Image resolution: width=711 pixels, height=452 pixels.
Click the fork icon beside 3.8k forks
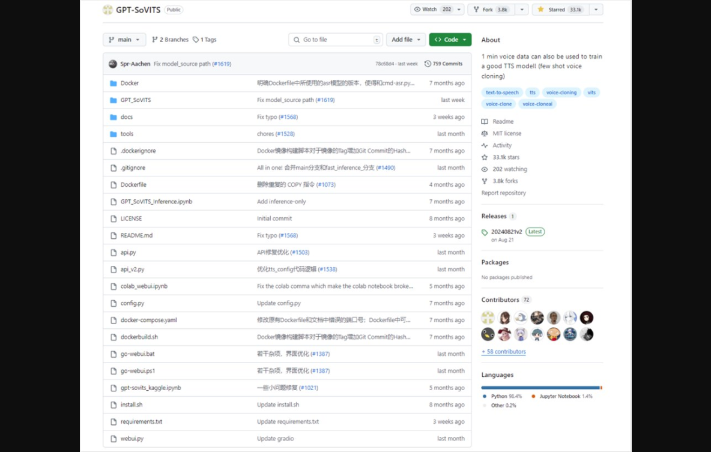click(485, 181)
